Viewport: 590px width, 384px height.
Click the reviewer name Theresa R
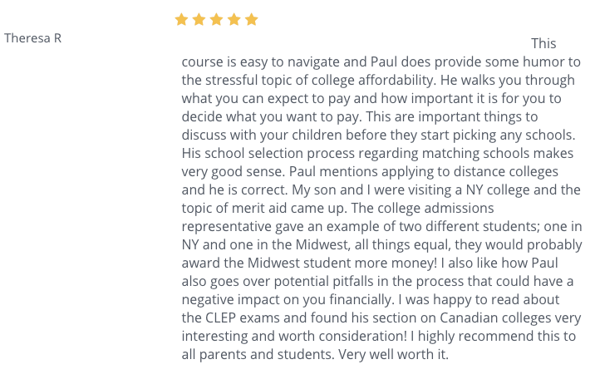pos(32,38)
